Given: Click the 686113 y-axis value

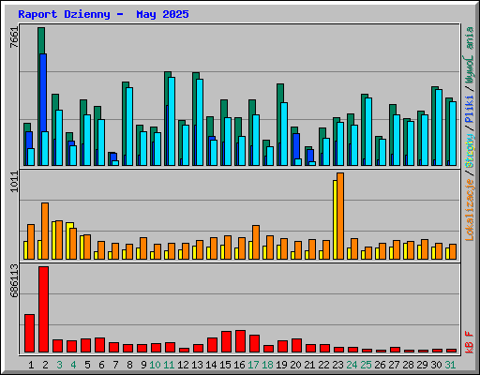Looking at the screenshot, I should point(14,280).
